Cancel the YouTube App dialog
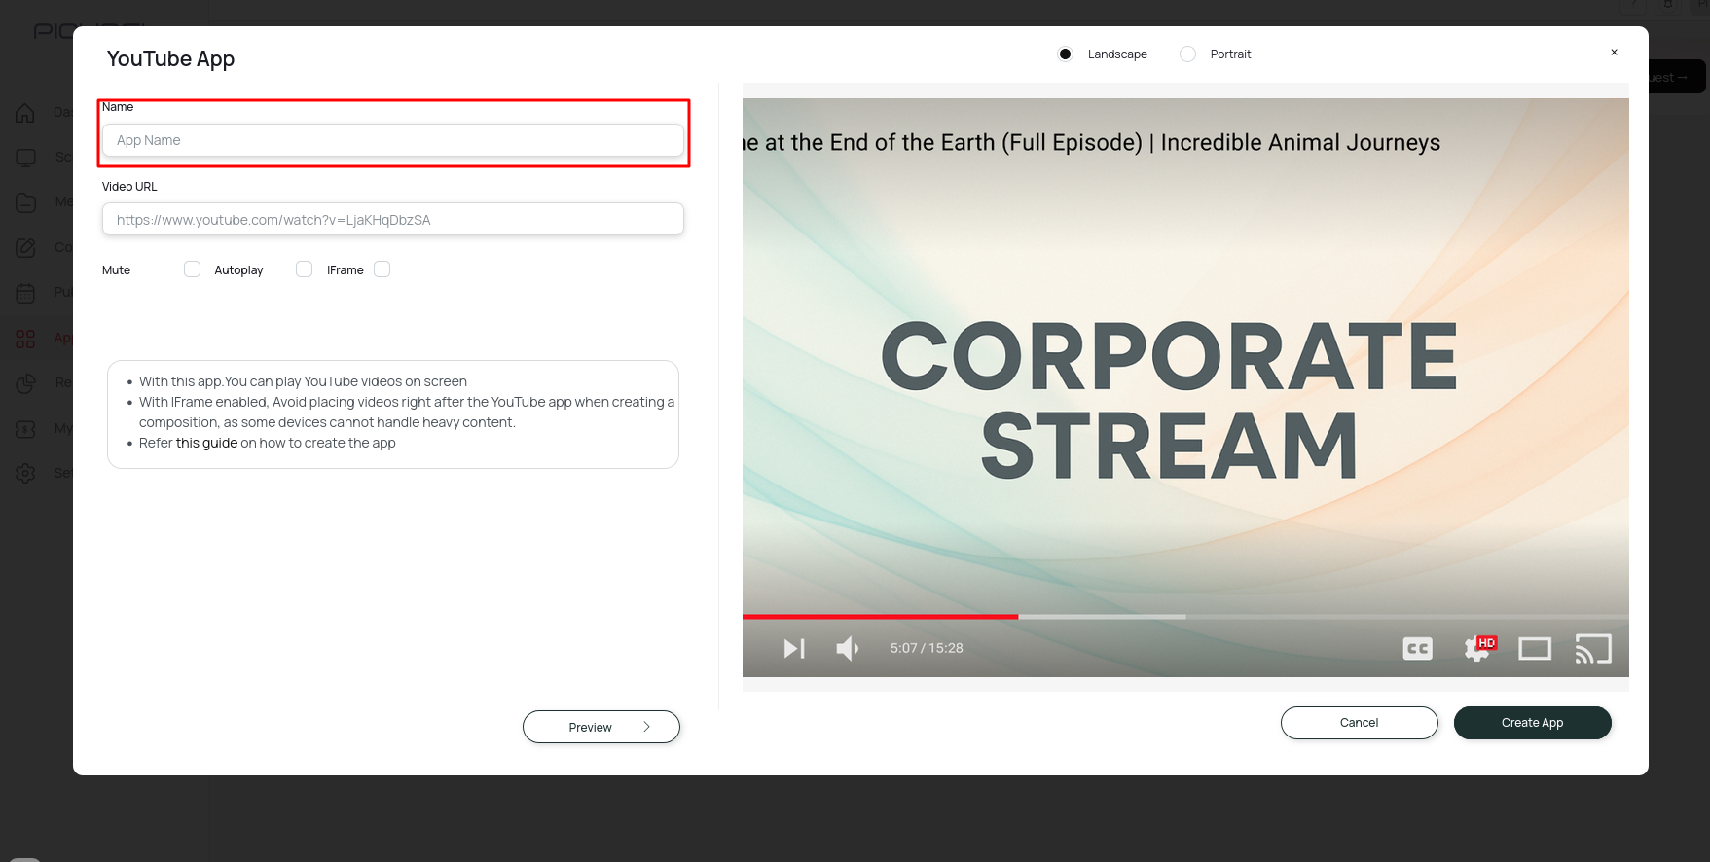This screenshot has width=1710, height=862. coord(1359,723)
